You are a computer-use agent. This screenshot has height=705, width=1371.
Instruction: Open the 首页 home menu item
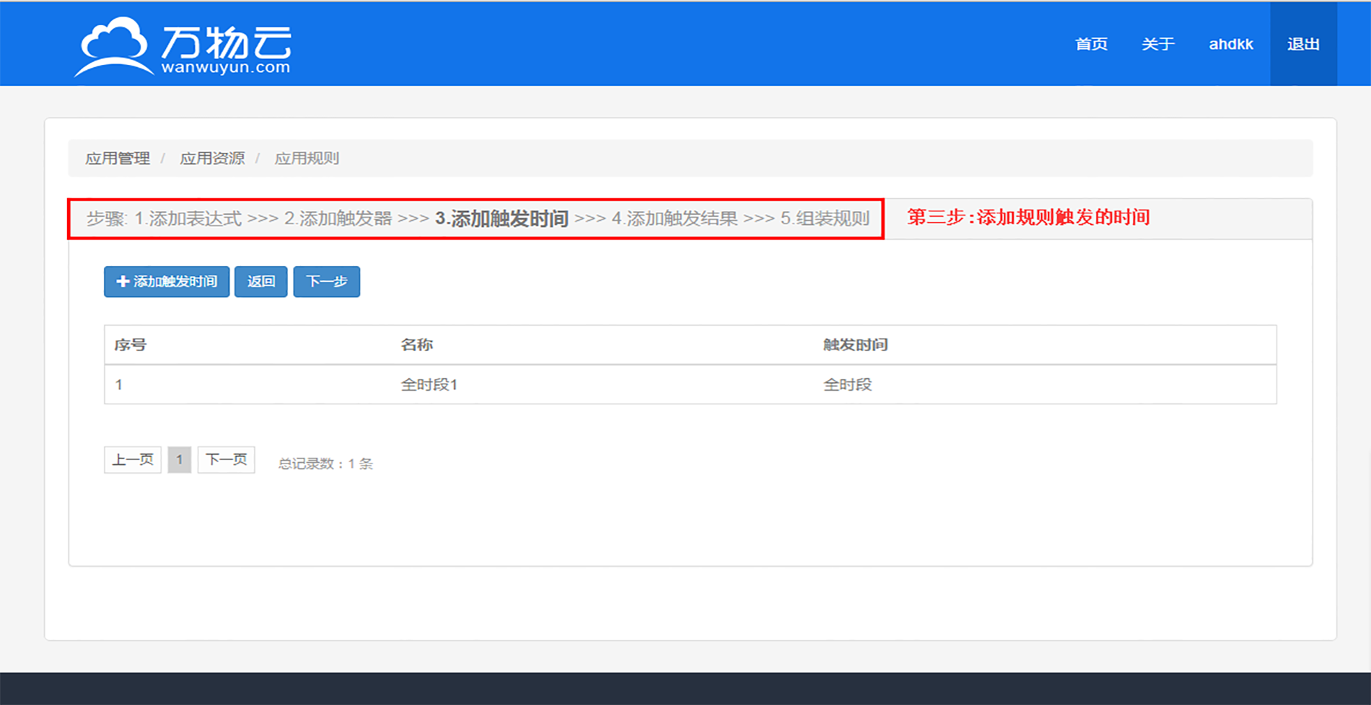(1090, 44)
